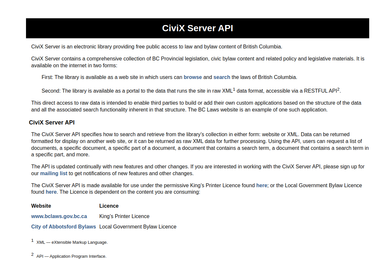Click the paragraph starting 'CiviX Server is an electronic library'
This screenshot has height=260, width=390.
point(157,46)
